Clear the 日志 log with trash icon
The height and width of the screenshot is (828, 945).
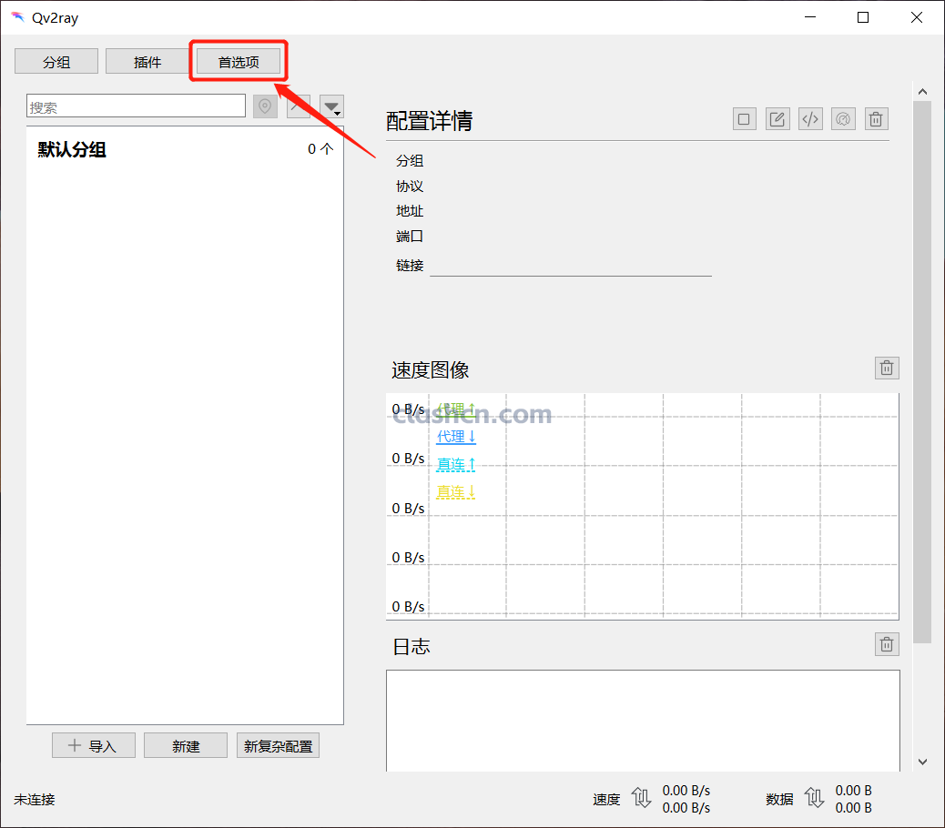(x=887, y=644)
